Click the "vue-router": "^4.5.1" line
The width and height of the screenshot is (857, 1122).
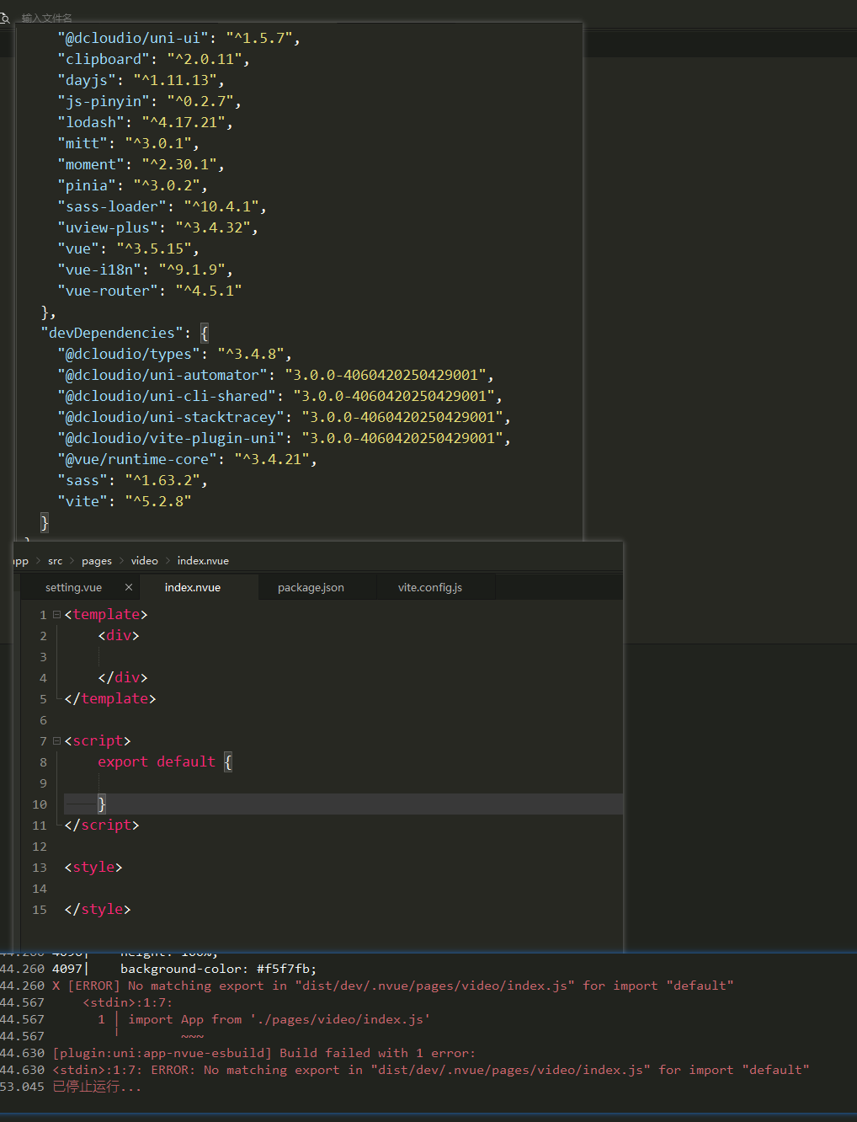coord(150,291)
